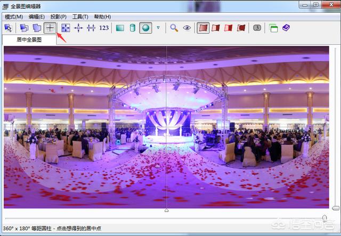The width and height of the screenshot is (341, 236).
Task: Click the vertical field-of-view slider handle
Action: tap(336, 208)
